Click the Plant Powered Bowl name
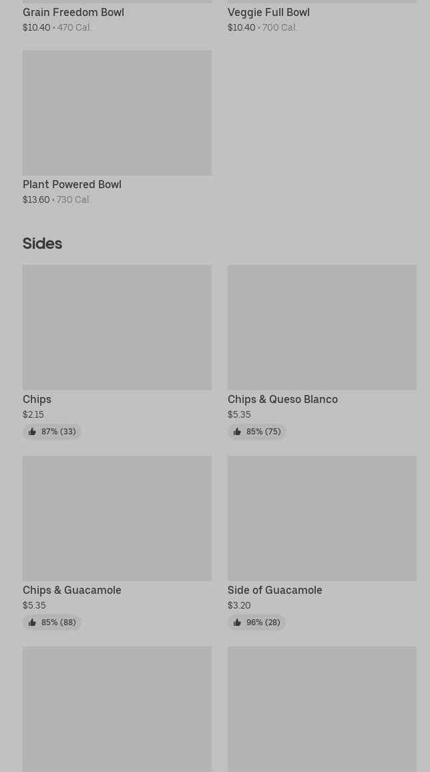 pyautogui.click(x=72, y=184)
